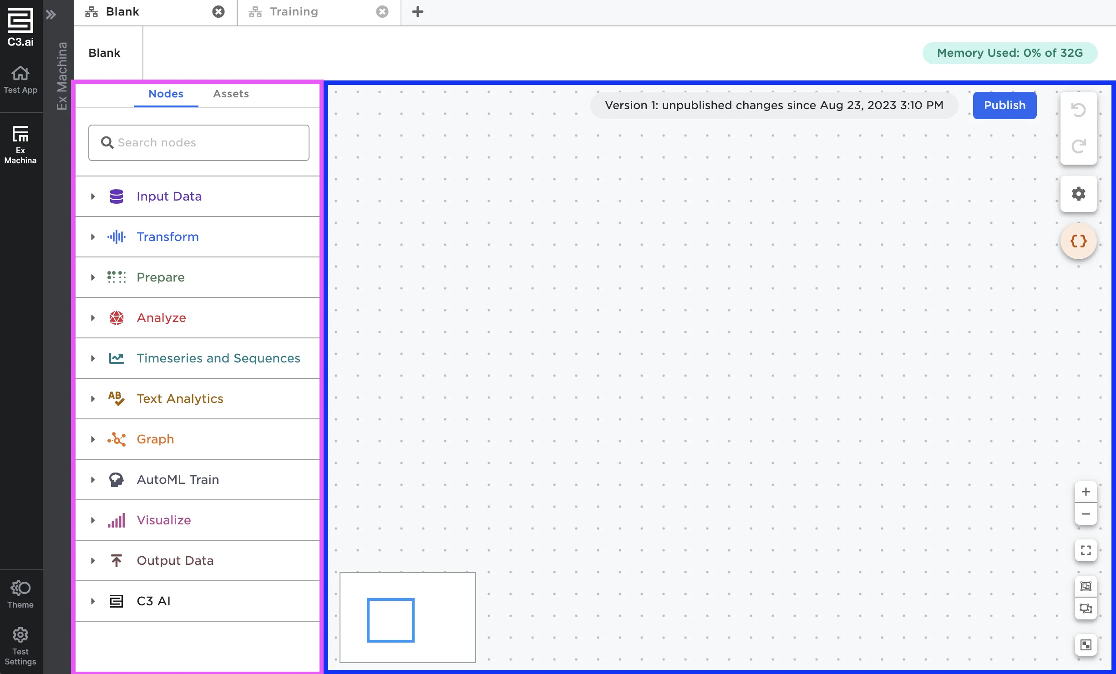
Task: Expand the AutoML Train arrow
Action: [93, 480]
